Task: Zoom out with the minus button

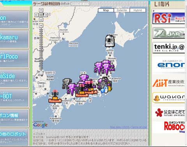Action: (x=41, y=73)
